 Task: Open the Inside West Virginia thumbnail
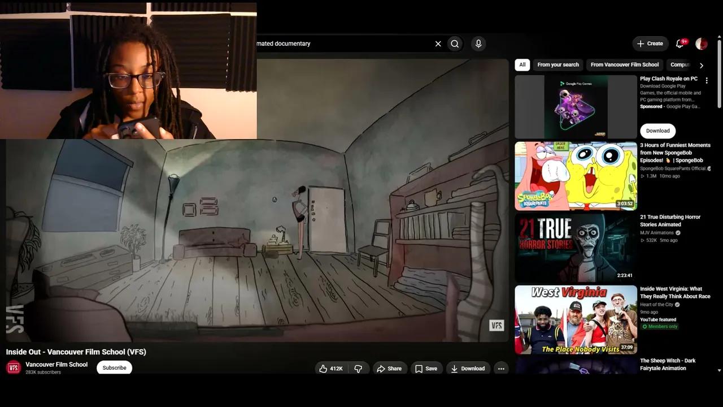[576, 319]
